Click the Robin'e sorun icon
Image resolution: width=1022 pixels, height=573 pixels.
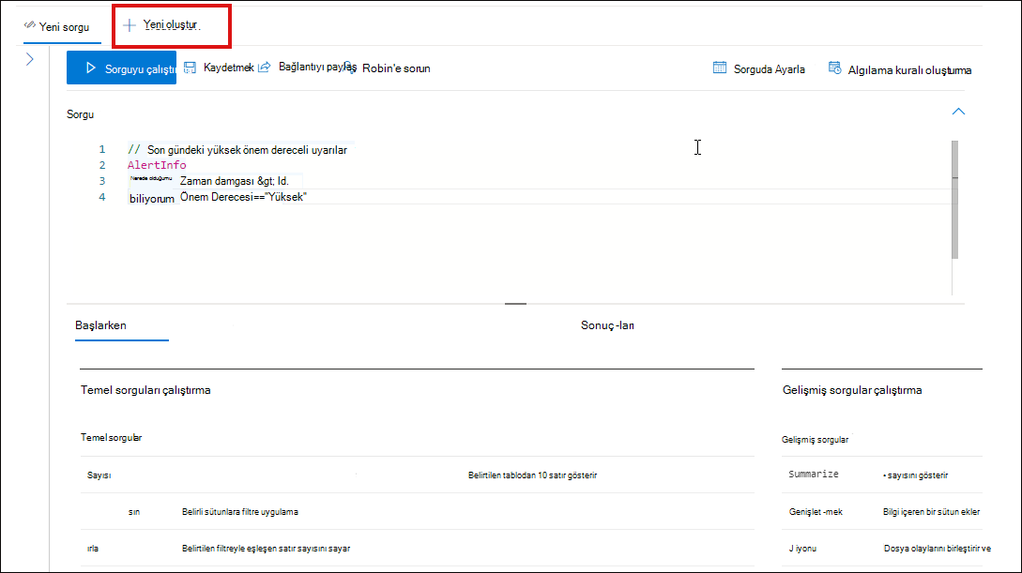[351, 68]
